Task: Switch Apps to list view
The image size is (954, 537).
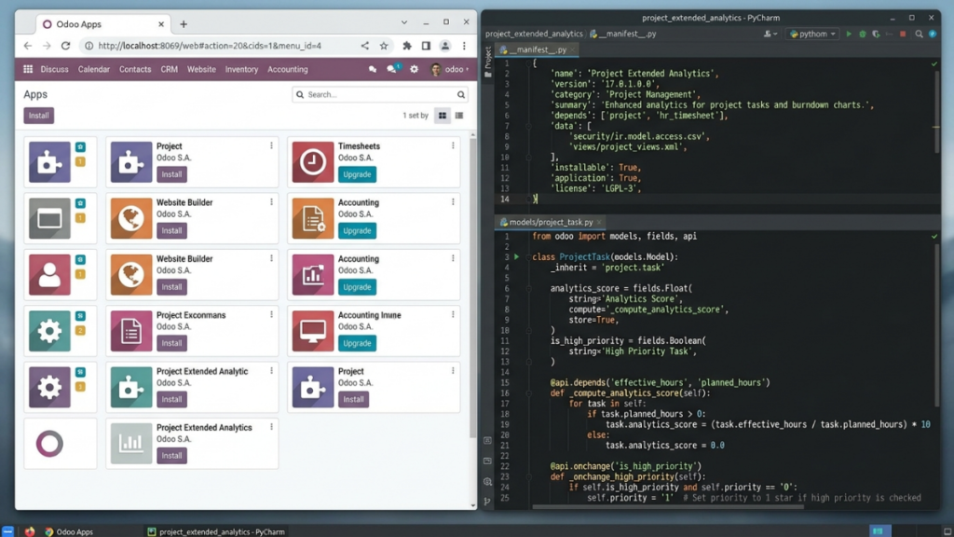Action: click(x=459, y=115)
